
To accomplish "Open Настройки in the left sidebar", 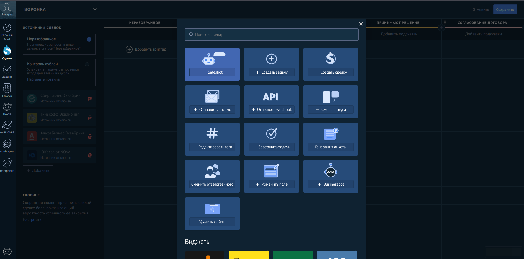I will coord(7,165).
